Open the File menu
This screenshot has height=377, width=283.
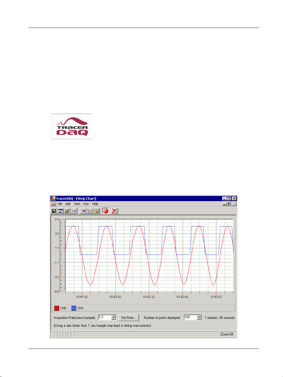click(60, 204)
